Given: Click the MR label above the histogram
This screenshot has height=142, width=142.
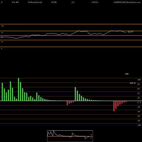Looking at the screenshot, I should click(x=127, y=74).
